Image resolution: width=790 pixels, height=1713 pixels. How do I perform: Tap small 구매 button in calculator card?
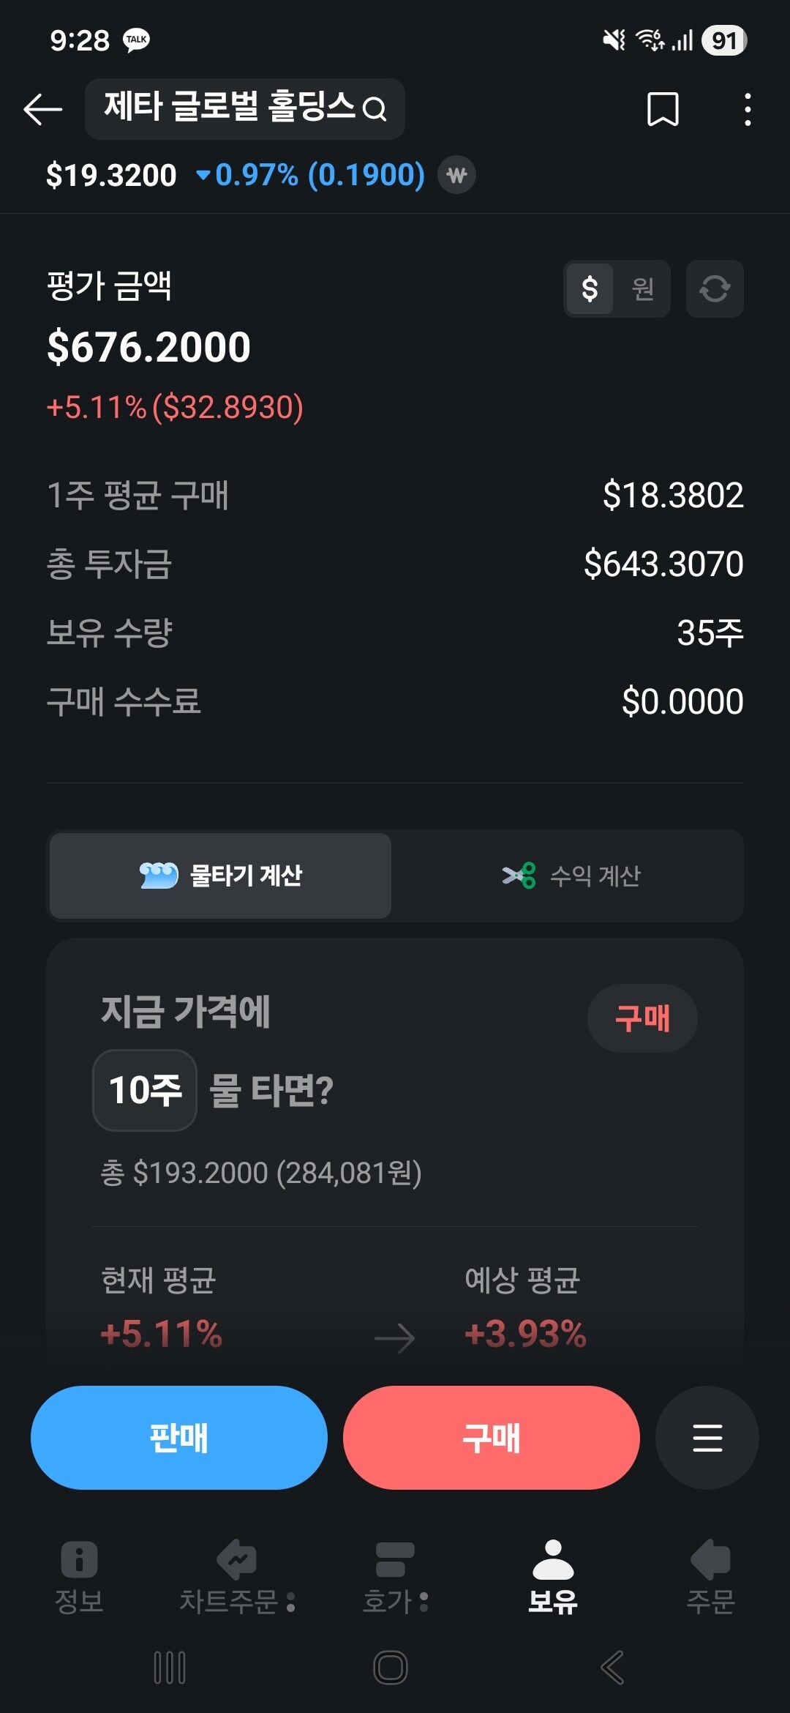point(642,1018)
